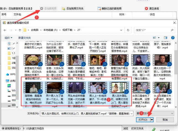The height and width of the screenshot is (131, 178).
Task: Select the WPS cloud item in sidebar
Action: 11,74
